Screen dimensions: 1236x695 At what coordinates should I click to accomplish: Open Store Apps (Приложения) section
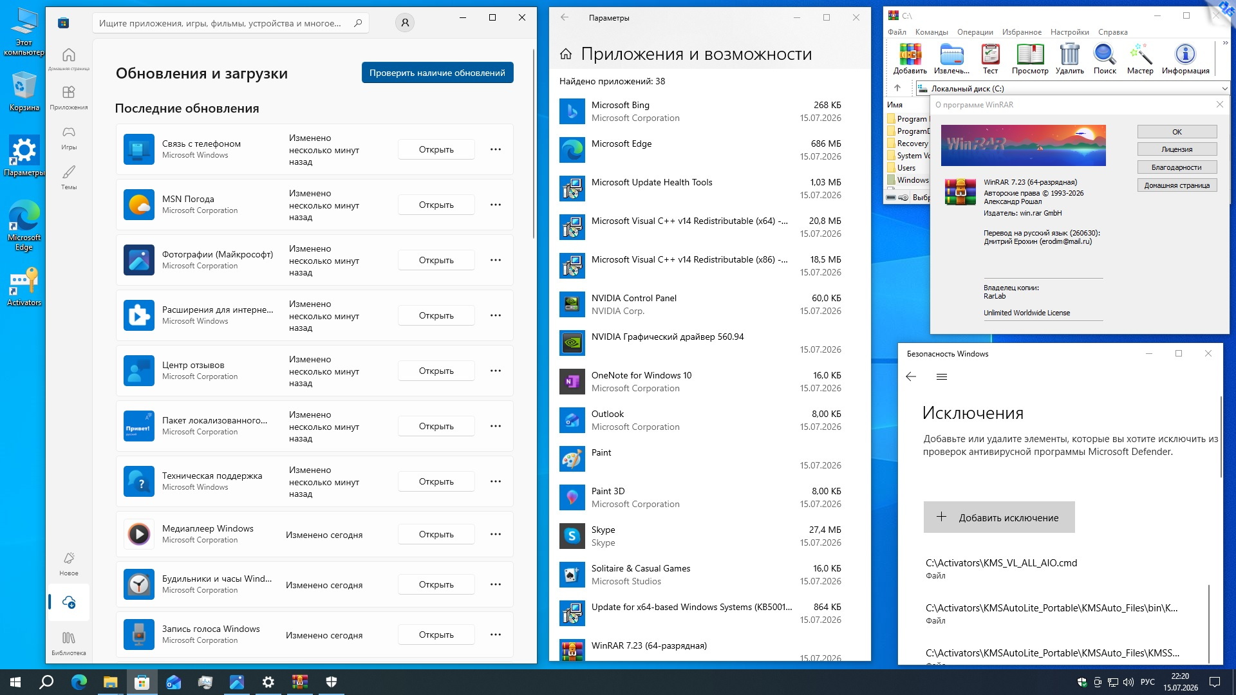pyautogui.click(x=69, y=97)
